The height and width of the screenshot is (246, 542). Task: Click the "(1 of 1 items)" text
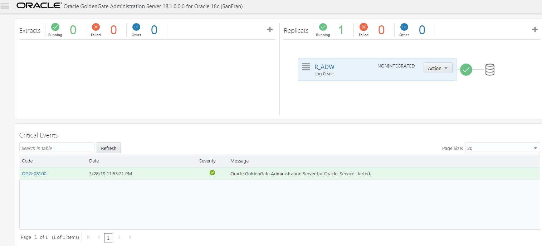pos(65,237)
